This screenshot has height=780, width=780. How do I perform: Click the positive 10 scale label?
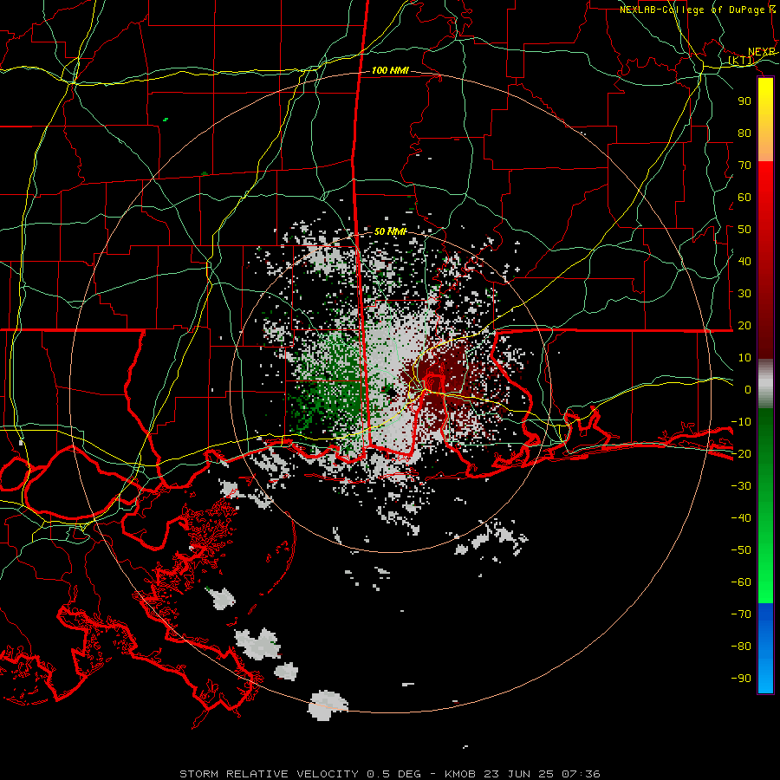[x=744, y=358]
